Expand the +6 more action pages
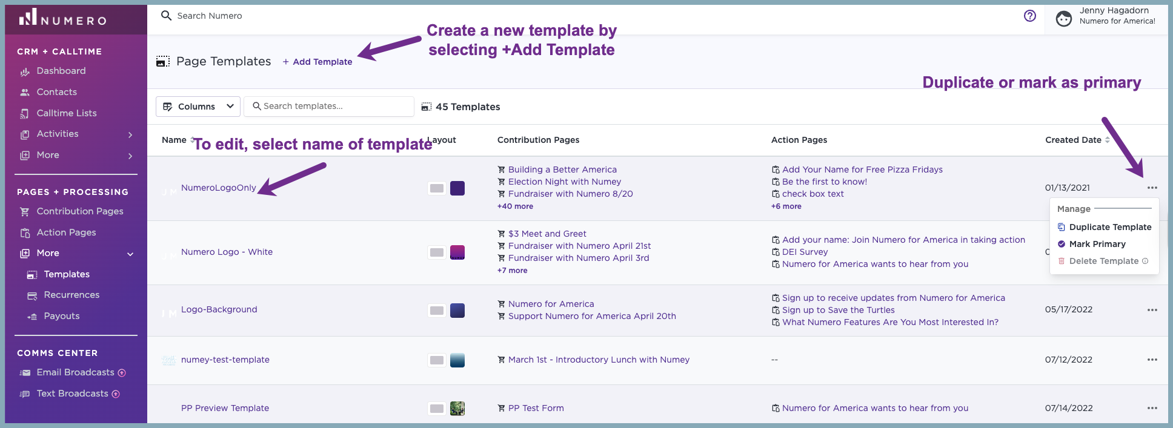Image resolution: width=1173 pixels, height=428 pixels. (786, 206)
